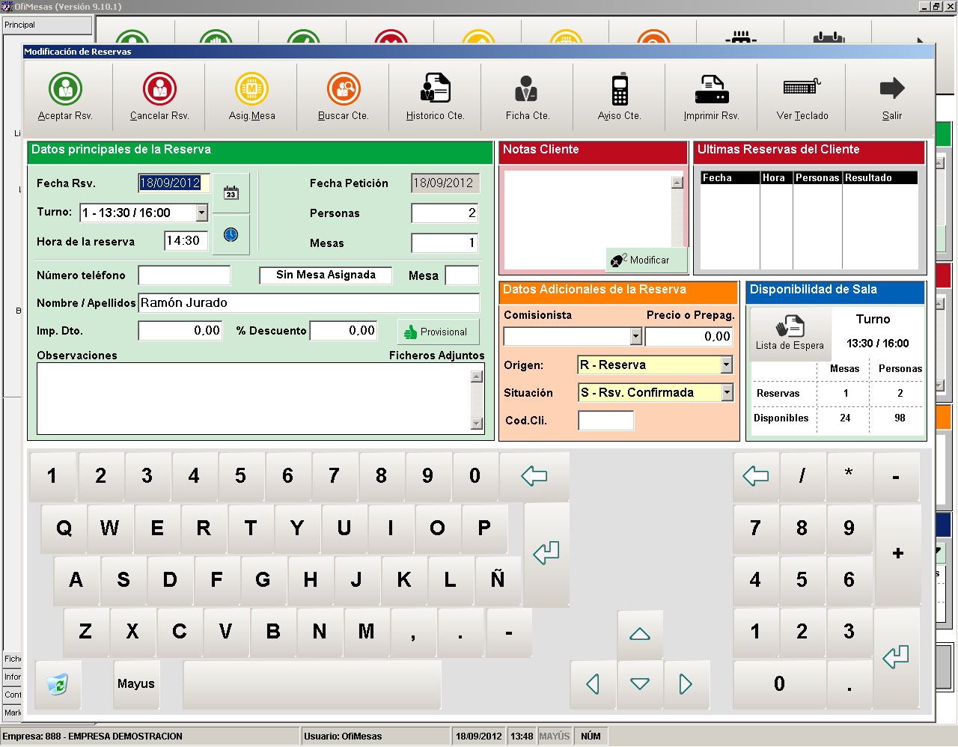Click the Sin Mesa Asignada label
Screen dimensions: 958x747
[x=326, y=275]
